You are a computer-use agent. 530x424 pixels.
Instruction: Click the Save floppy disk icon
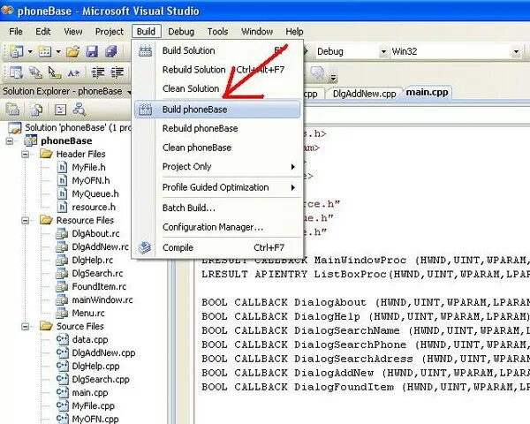tap(92, 51)
